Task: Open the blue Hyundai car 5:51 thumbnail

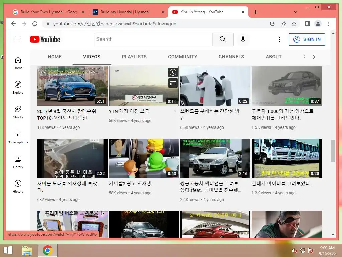Action: click(x=72, y=86)
